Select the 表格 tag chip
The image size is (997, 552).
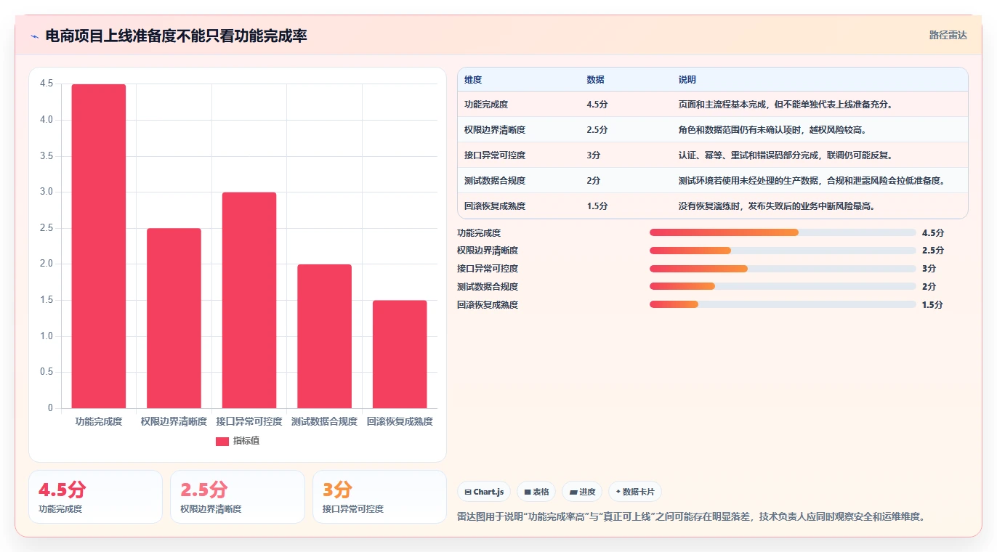click(536, 492)
